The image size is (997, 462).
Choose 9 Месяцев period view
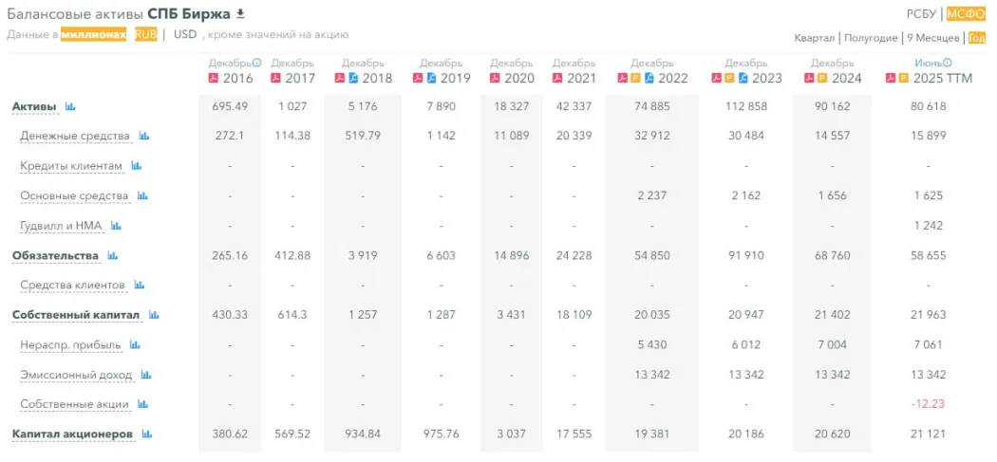(x=932, y=38)
